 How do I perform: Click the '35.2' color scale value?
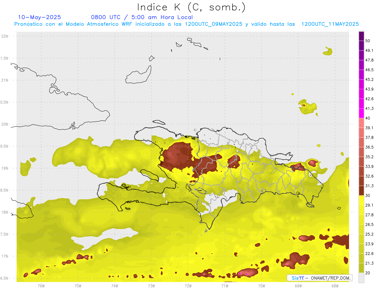pos(369,157)
